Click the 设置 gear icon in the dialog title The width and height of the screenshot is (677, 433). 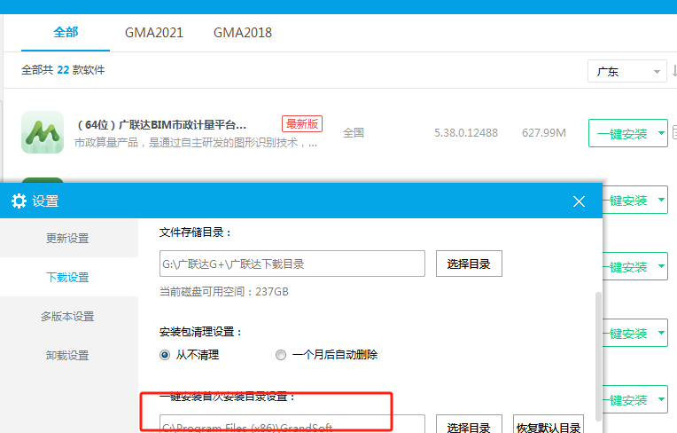19,201
